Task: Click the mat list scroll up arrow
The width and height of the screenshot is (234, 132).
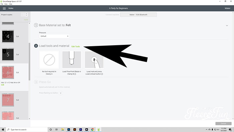Action: pyautogui.click(x=29, y=23)
